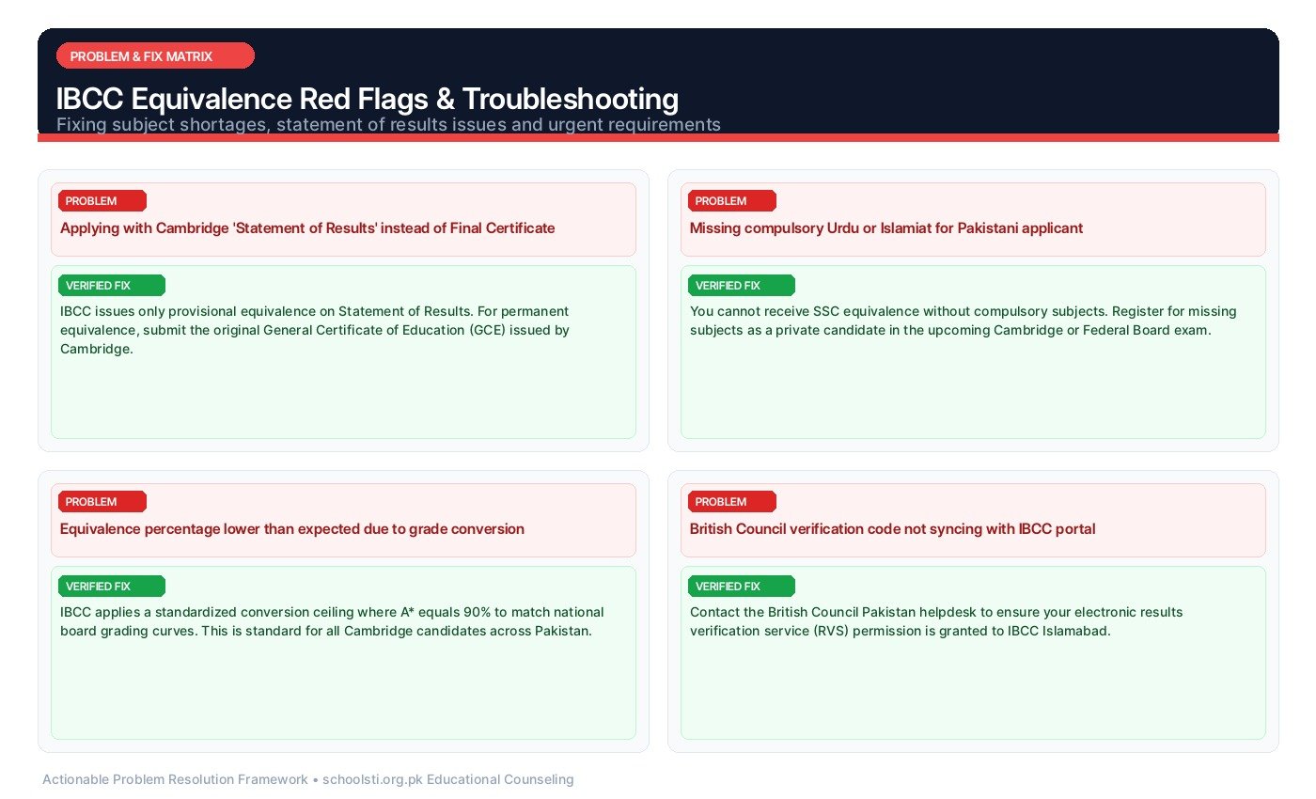Click PROBLEM tag above grade conversion issue

coord(102,501)
